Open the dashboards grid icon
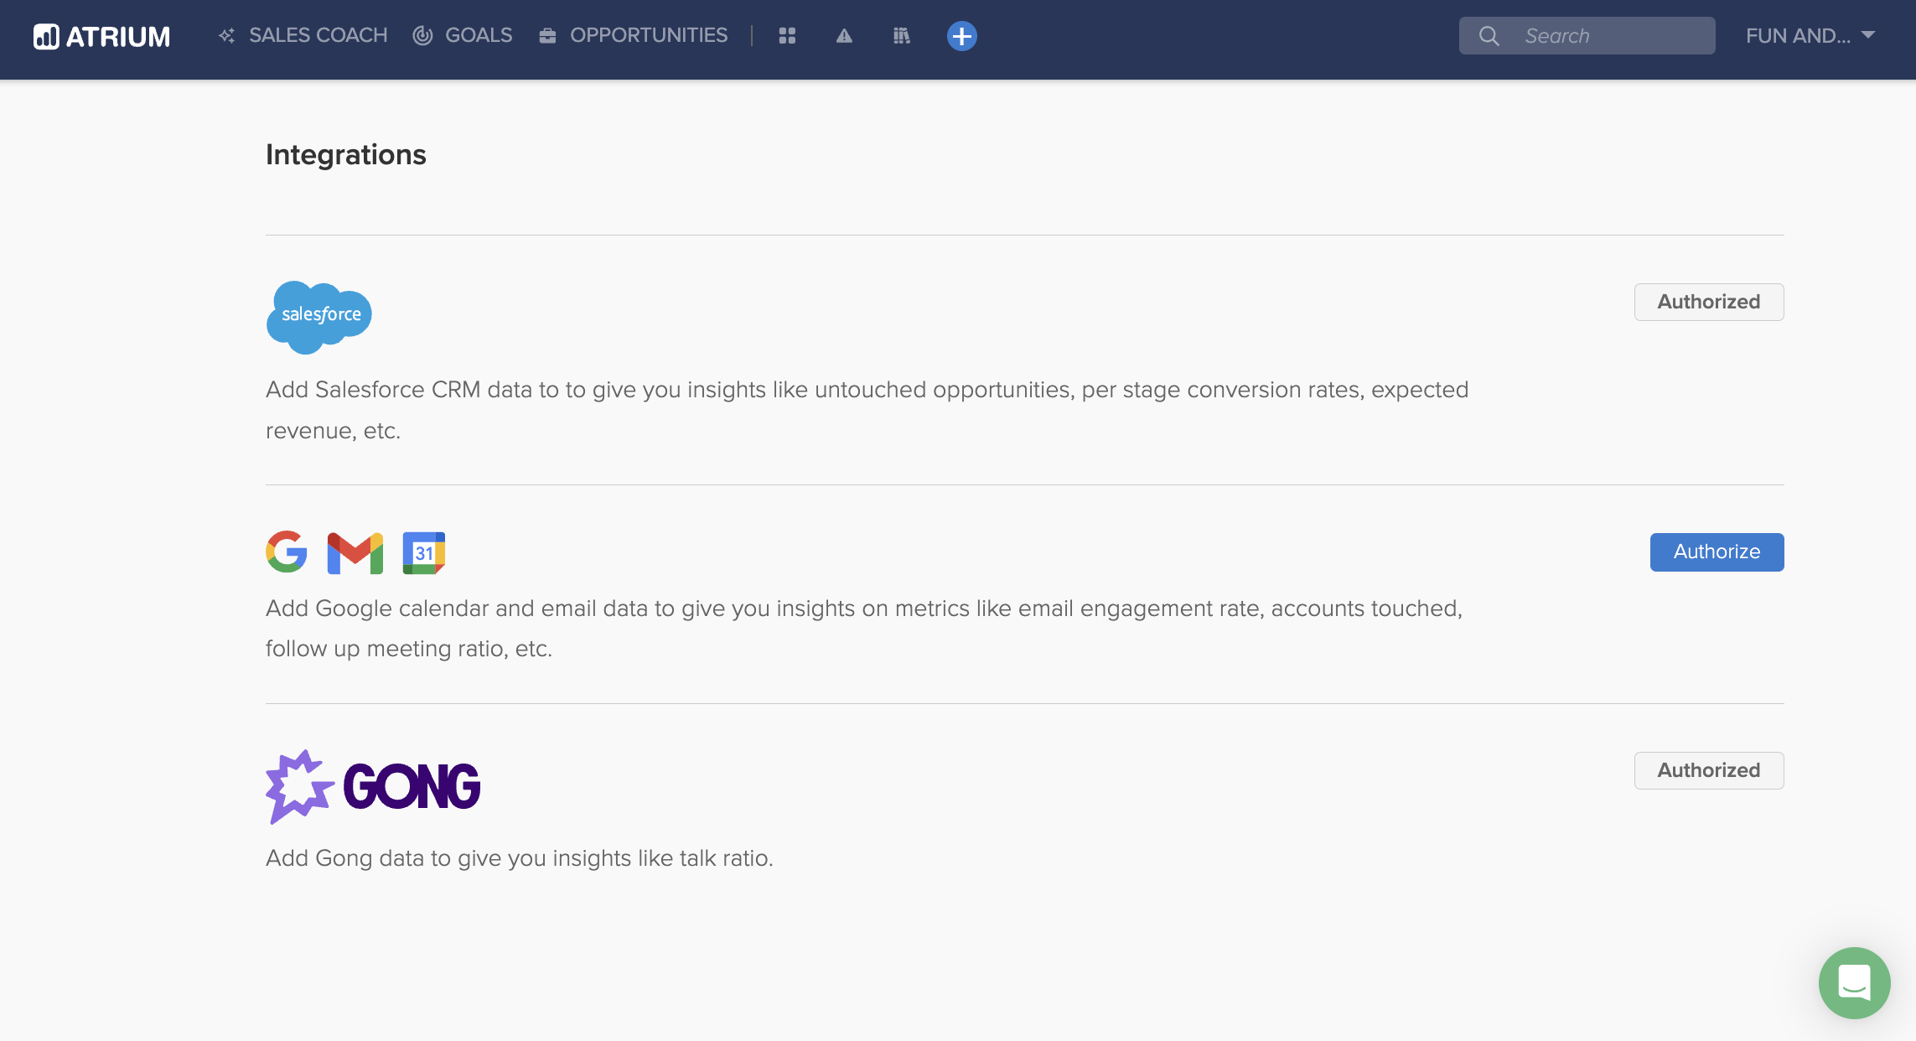 [x=786, y=36]
